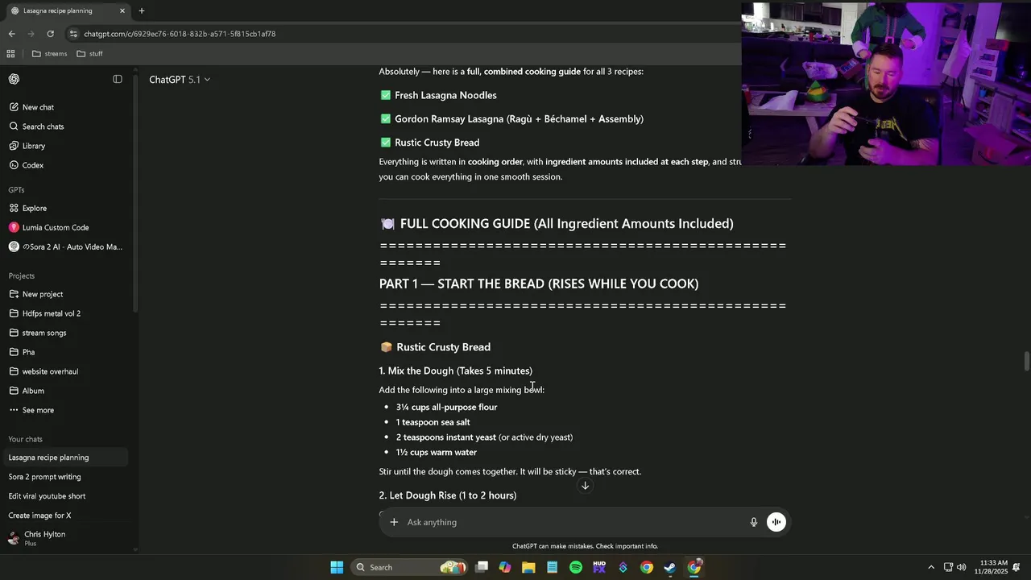
Task: Open HUD FX app on taskbar
Action: 599,567
